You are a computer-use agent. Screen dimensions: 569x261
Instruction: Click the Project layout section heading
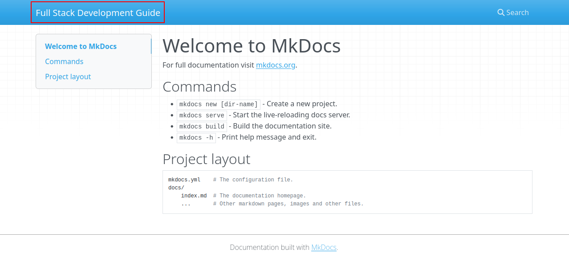207,159
